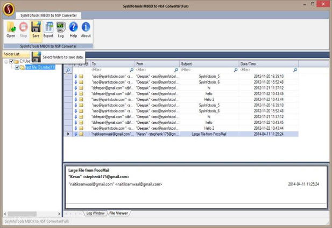Screen dimensions: 332x228
Task: Click folder icon beside test file (3).mbx
Action: pyautogui.click(x=22, y=68)
